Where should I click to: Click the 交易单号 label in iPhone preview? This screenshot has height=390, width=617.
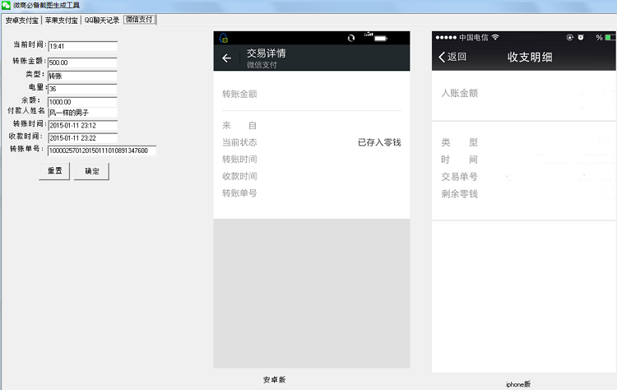coord(460,177)
